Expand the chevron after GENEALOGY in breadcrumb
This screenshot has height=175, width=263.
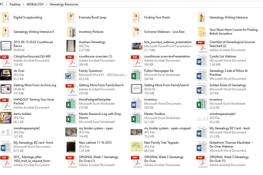point(47,4)
